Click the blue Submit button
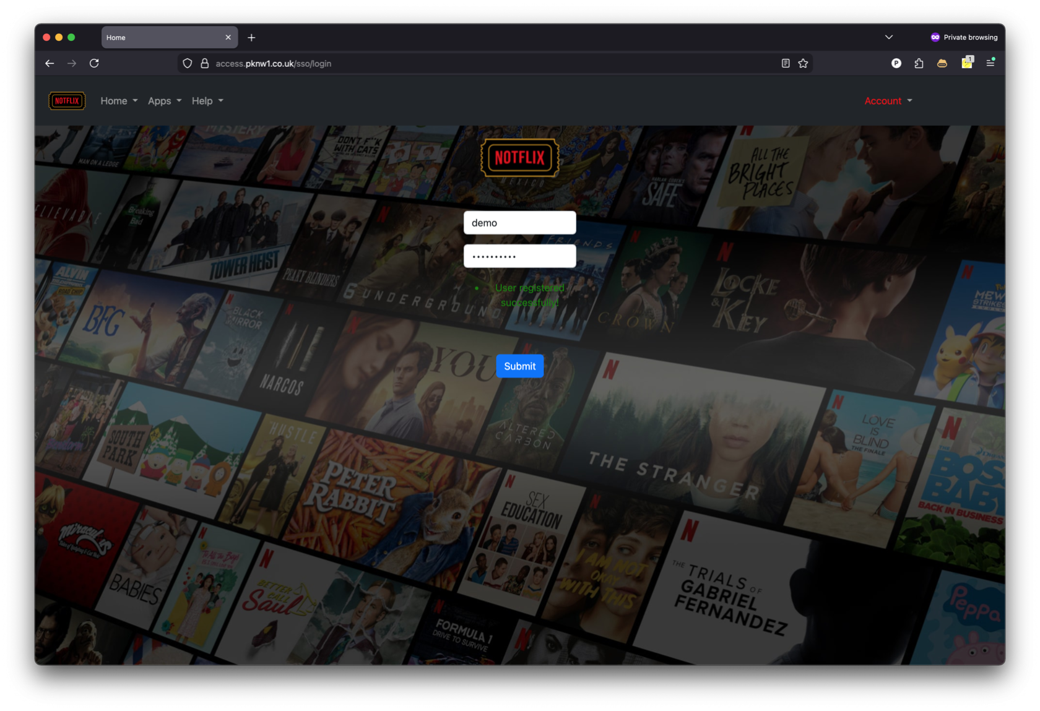This screenshot has width=1040, height=711. tap(520, 366)
